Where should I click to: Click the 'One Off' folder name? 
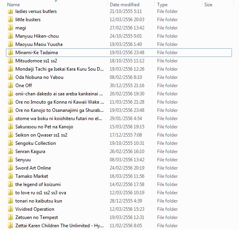[24, 86]
